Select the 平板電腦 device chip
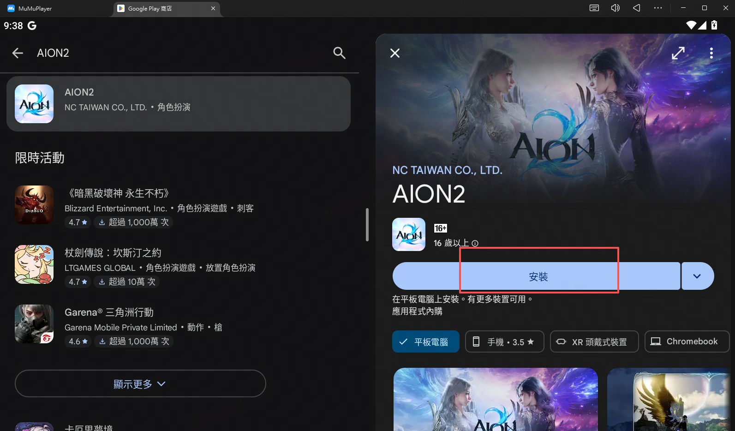Screen dimensions: 735x431 pos(425,341)
